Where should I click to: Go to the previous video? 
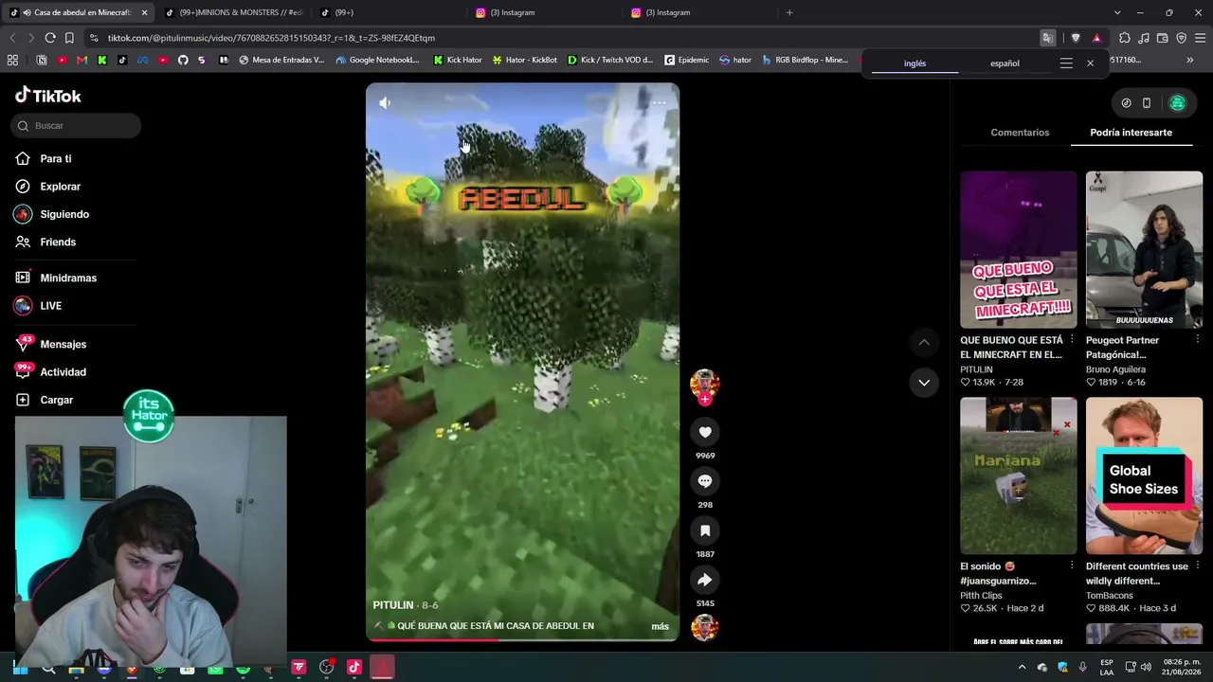924,342
